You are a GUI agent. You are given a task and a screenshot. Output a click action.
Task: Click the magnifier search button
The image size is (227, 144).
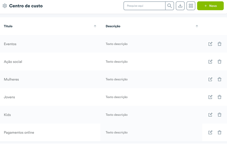[170, 6]
